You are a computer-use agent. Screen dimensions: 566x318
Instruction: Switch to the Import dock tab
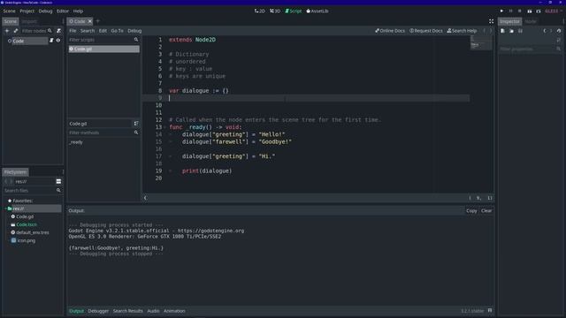coord(29,21)
